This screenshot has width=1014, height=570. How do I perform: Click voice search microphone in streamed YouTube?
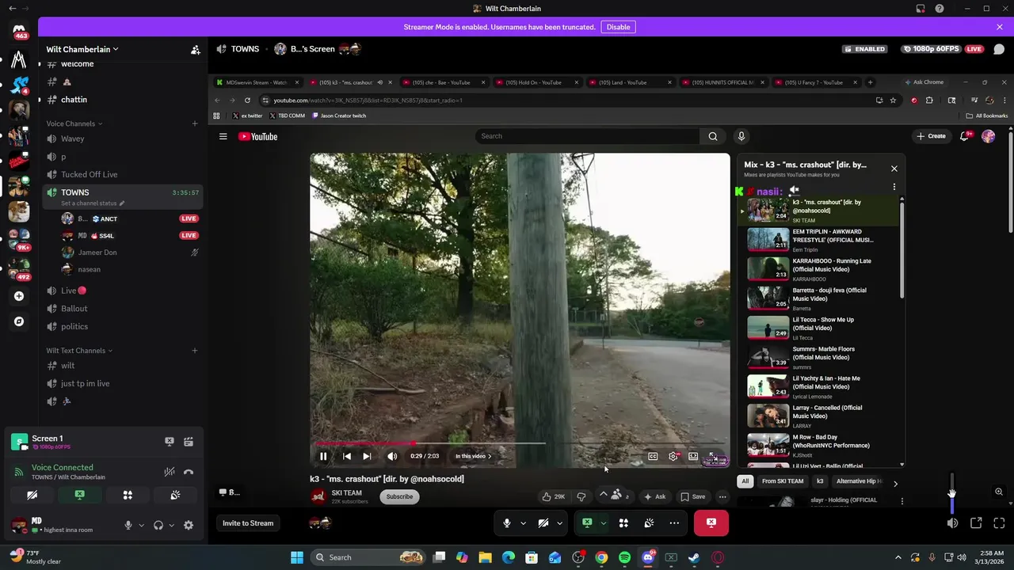click(741, 136)
